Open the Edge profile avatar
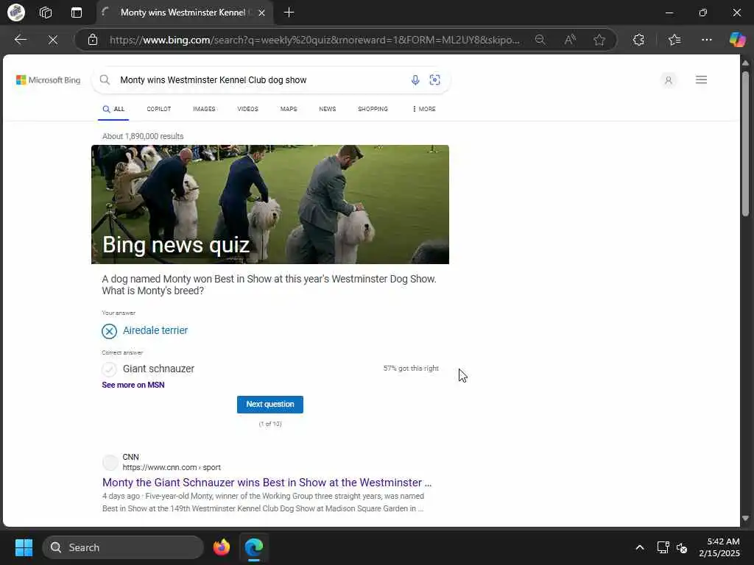754x565 pixels. [x=16, y=13]
